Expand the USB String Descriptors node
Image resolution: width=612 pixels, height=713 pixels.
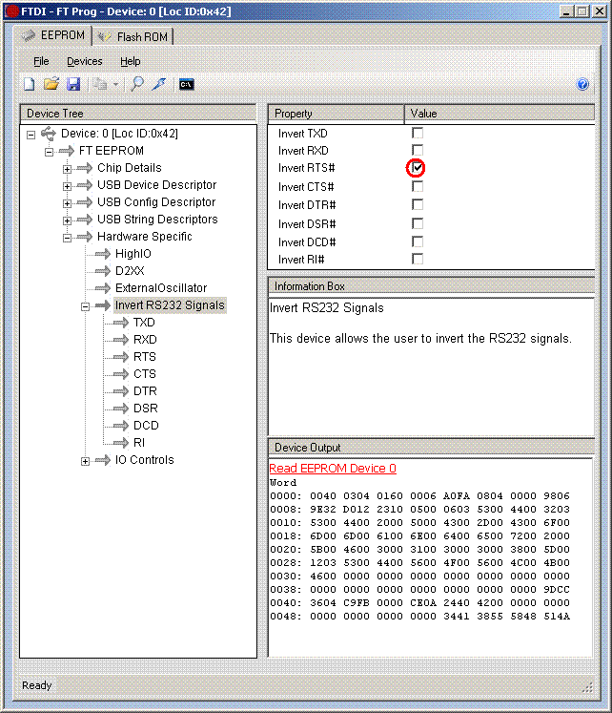(x=67, y=221)
